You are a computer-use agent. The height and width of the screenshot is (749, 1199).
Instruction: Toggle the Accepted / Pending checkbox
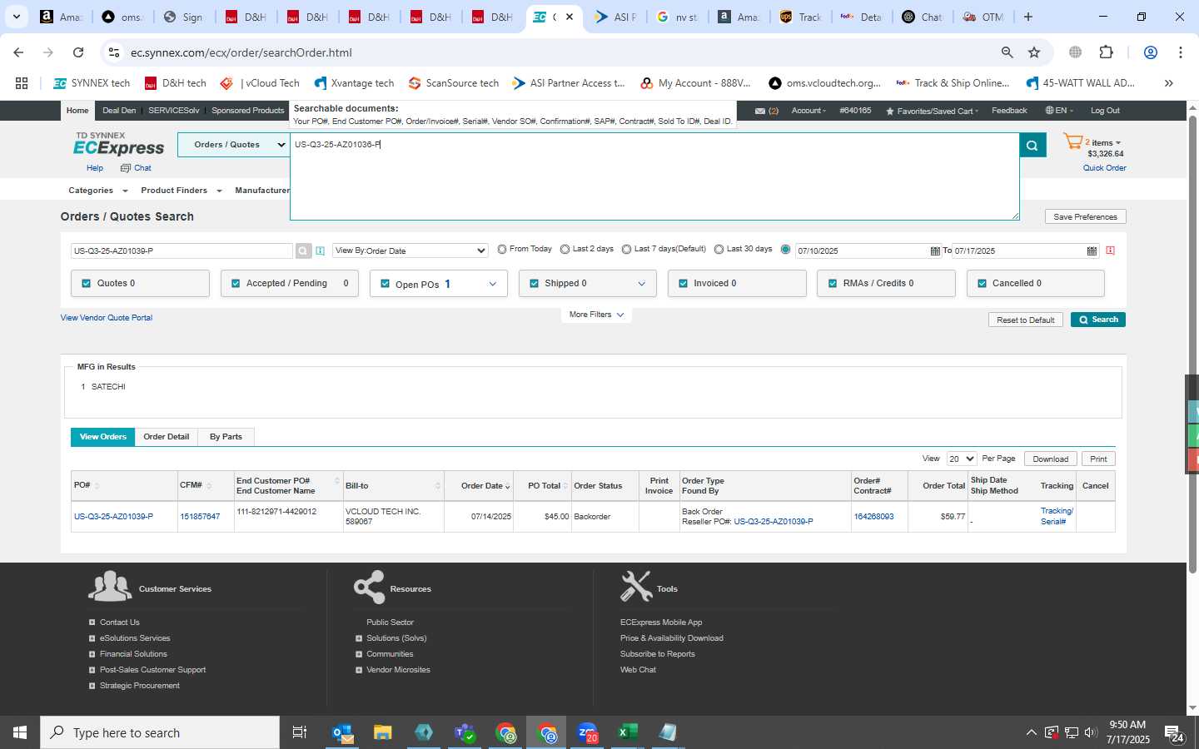[x=236, y=284]
